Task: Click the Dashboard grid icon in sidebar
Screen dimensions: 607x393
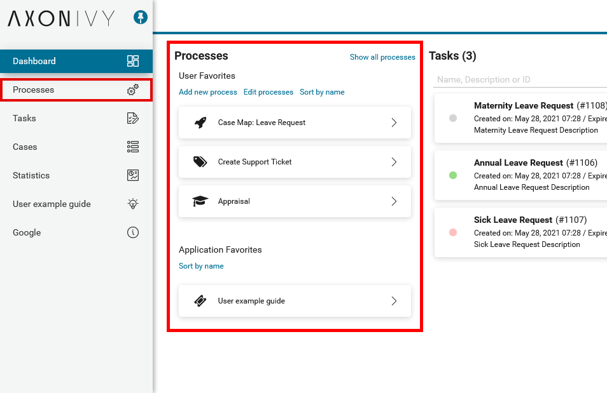Action: coord(133,61)
